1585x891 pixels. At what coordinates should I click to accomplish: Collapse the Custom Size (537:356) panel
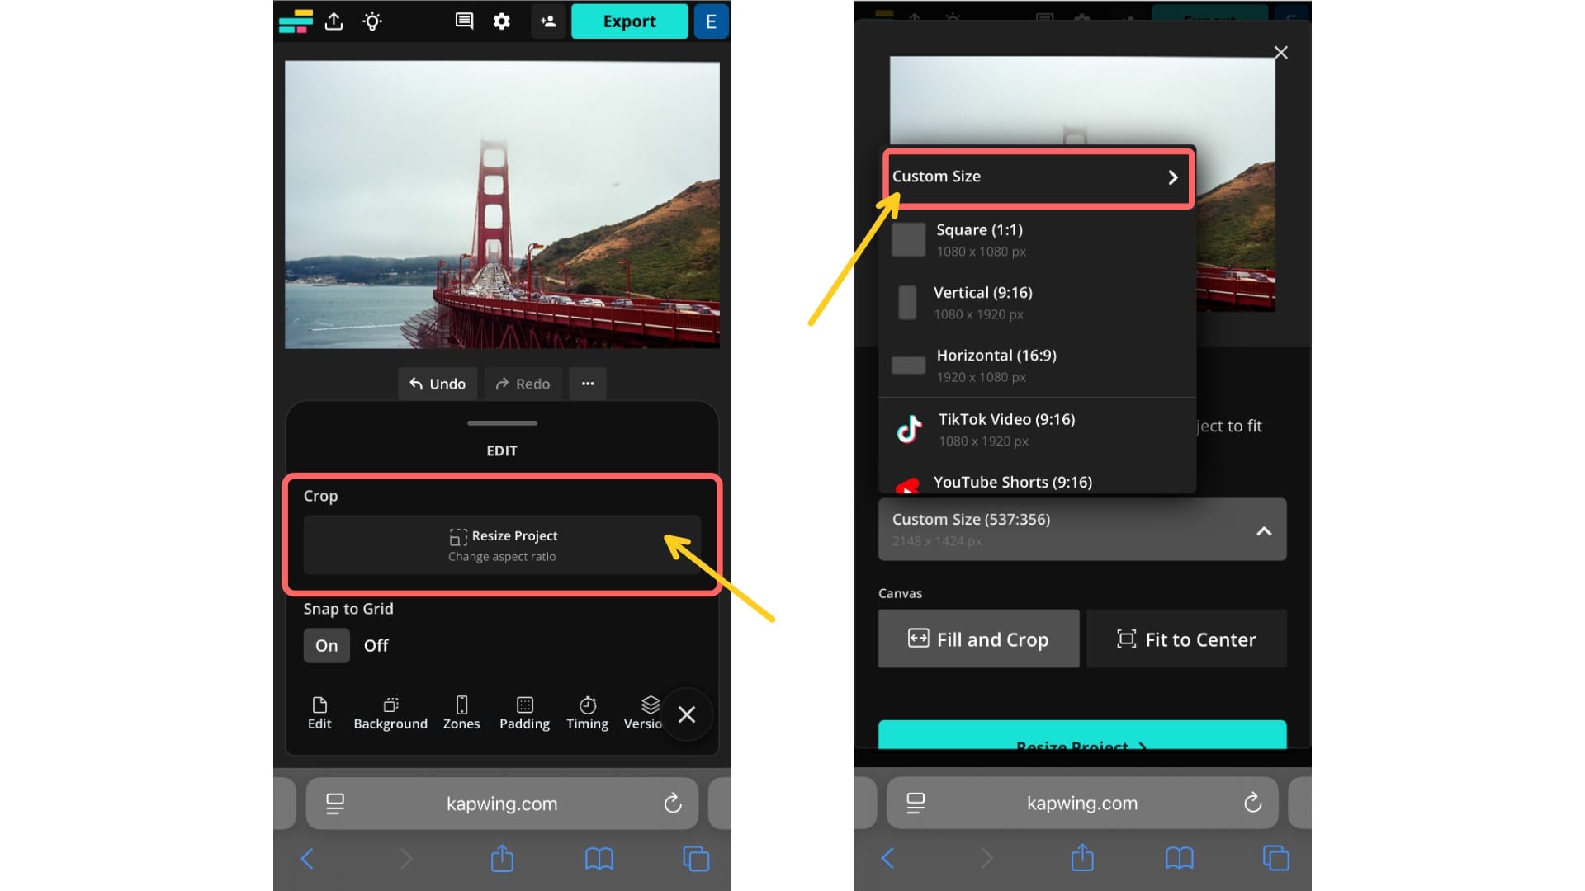coord(1264,531)
